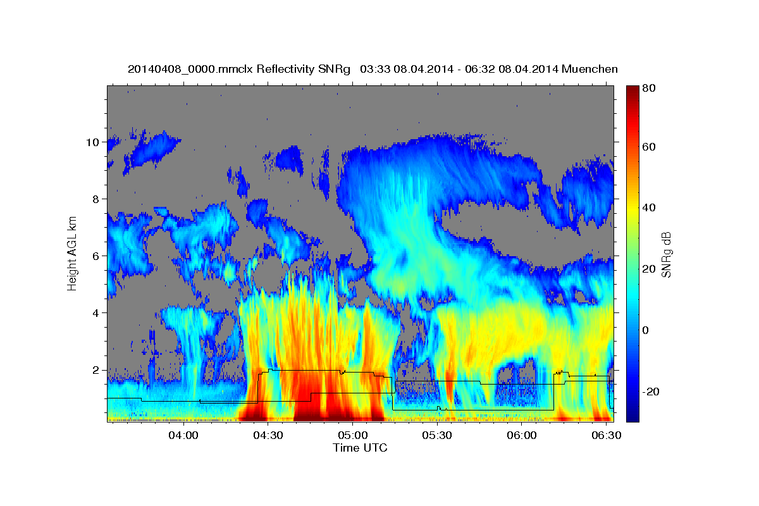Viewport: 759px width, 506px height.
Task: Click the 'Time UTC' axis label
Action: point(360,448)
